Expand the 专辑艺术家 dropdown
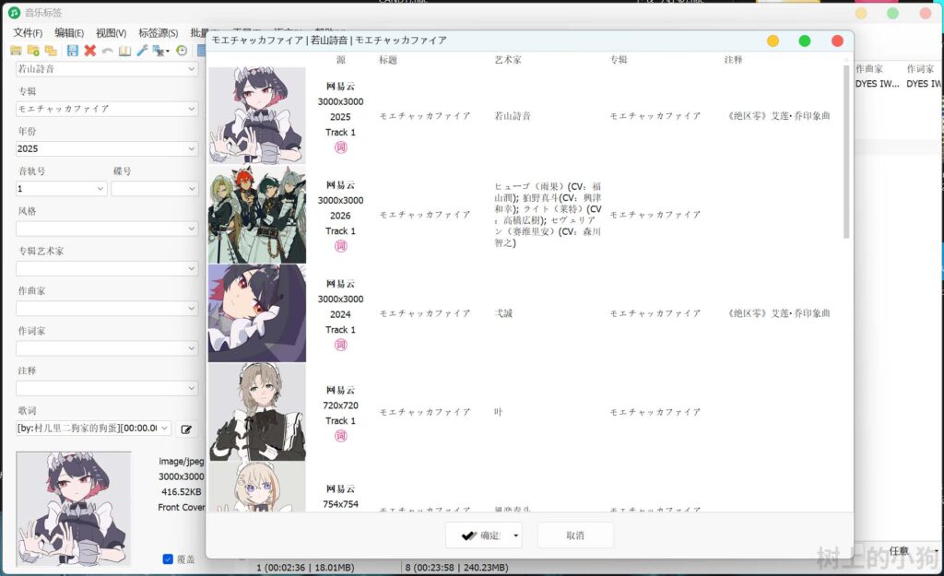944x576 pixels. tap(191, 268)
